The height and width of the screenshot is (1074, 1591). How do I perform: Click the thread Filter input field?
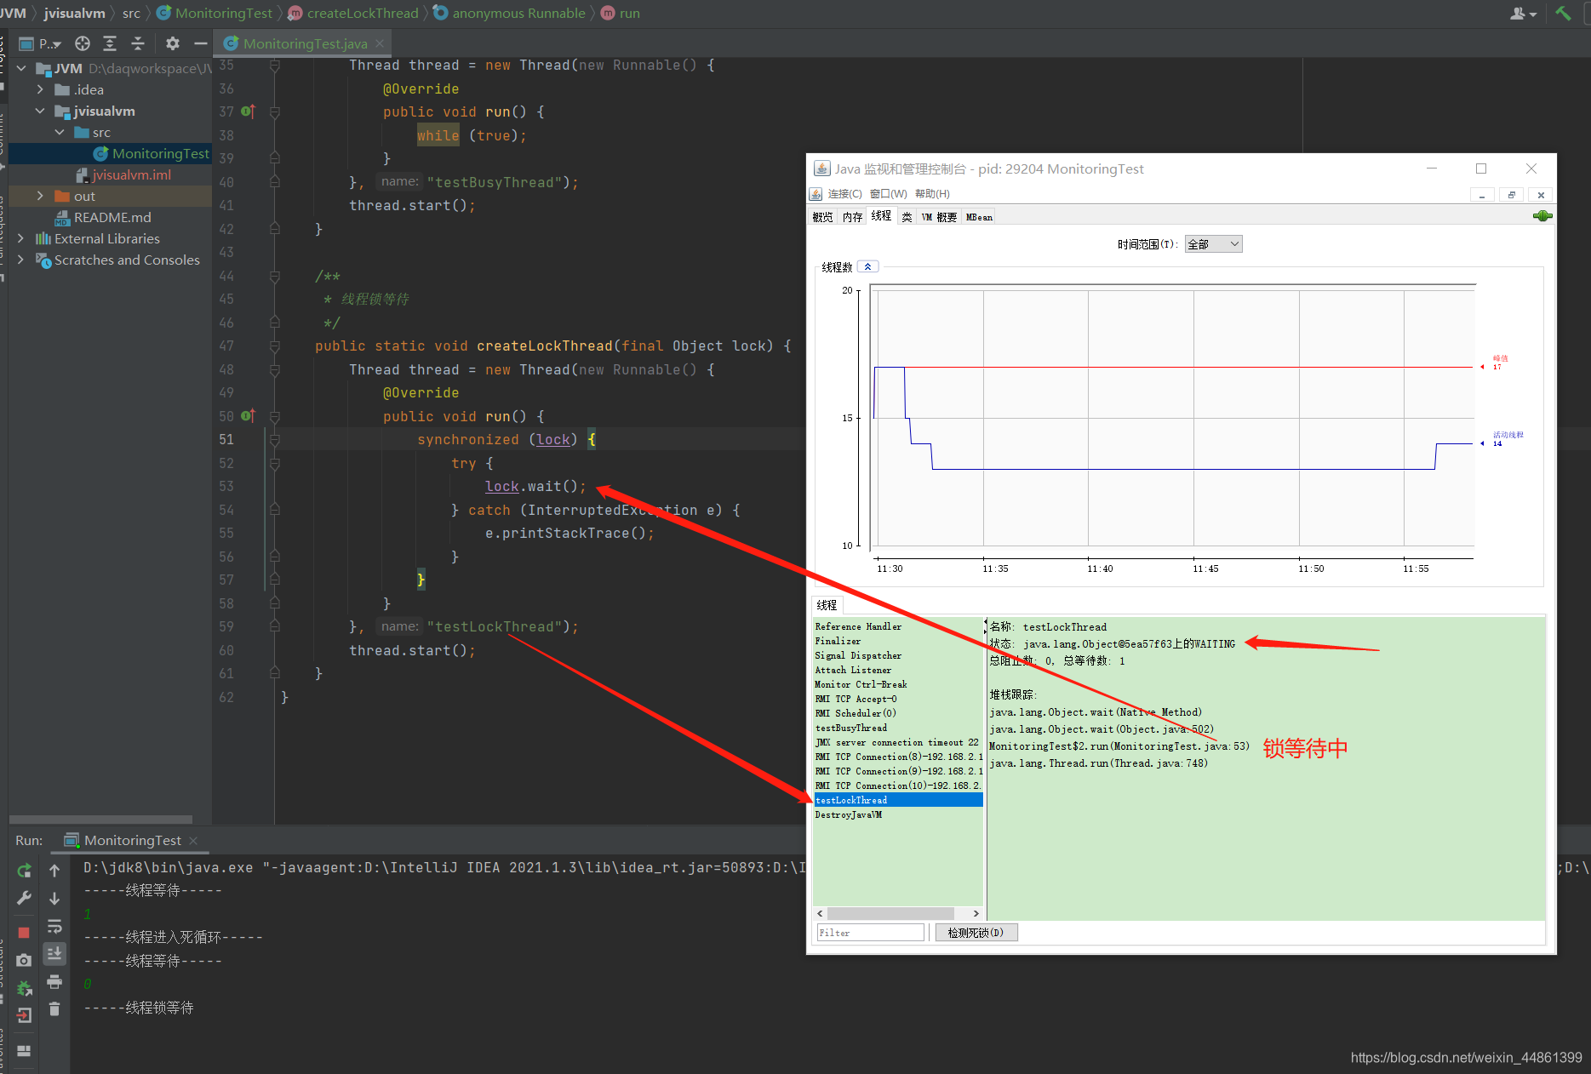(x=870, y=933)
